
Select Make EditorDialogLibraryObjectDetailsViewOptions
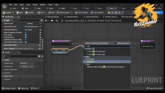click(107, 67)
